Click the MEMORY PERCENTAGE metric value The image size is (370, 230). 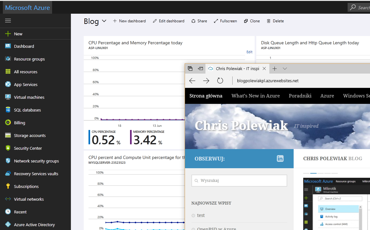click(148, 140)
